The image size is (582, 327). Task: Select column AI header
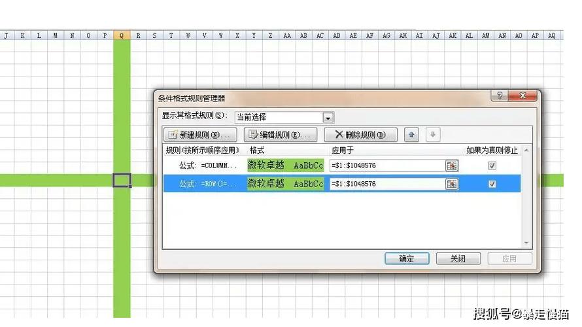coord(419,35)
